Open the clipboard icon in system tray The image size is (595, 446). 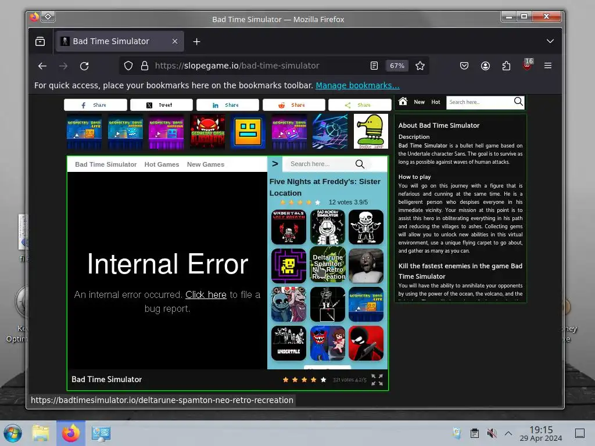click(474, 433)
